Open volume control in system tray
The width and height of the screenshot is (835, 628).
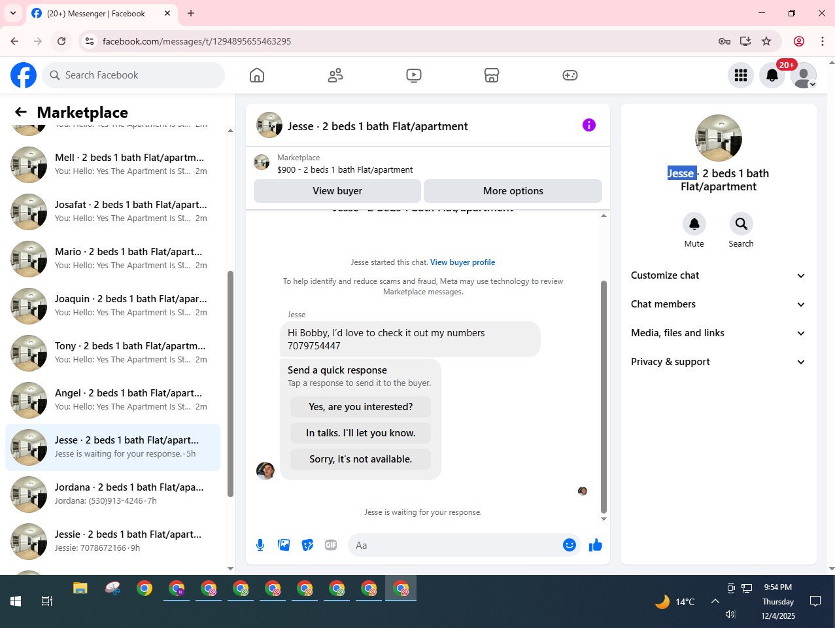[731, 614]
